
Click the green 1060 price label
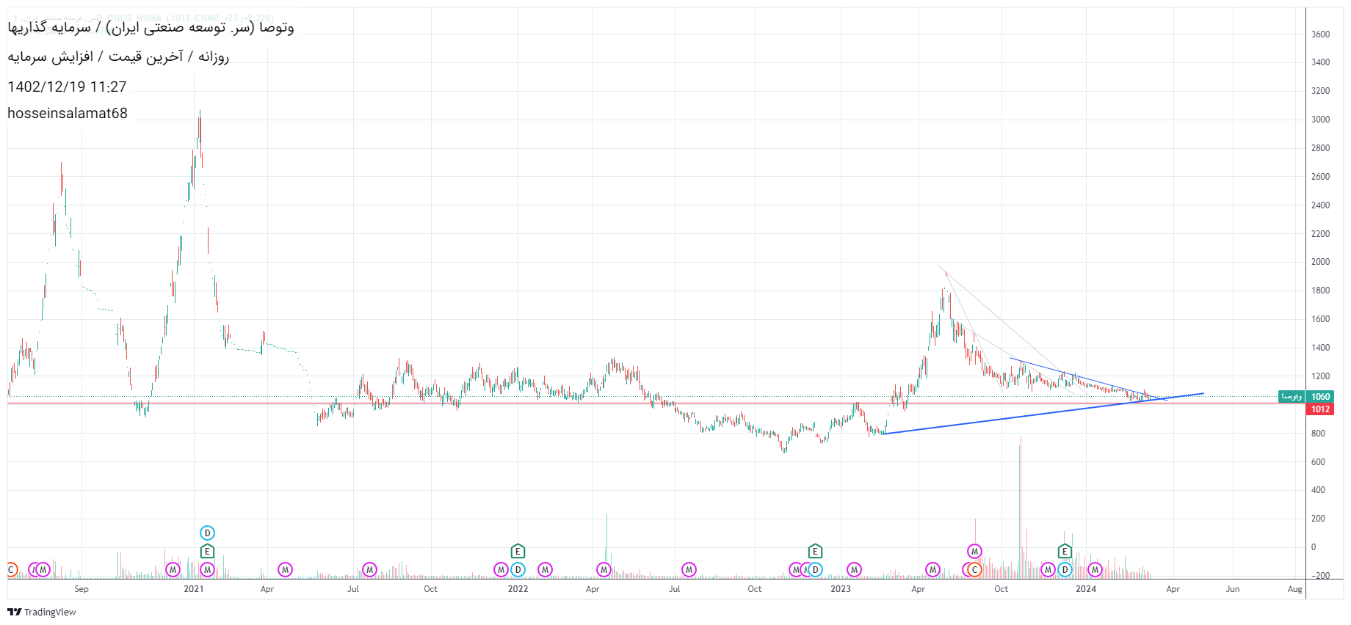coord(1320,397)
